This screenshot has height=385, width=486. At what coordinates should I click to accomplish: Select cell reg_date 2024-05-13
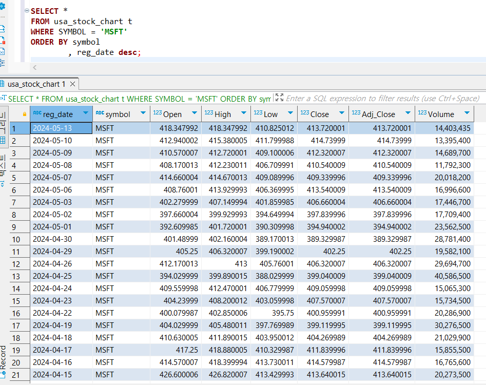click(x=62, y=128)
